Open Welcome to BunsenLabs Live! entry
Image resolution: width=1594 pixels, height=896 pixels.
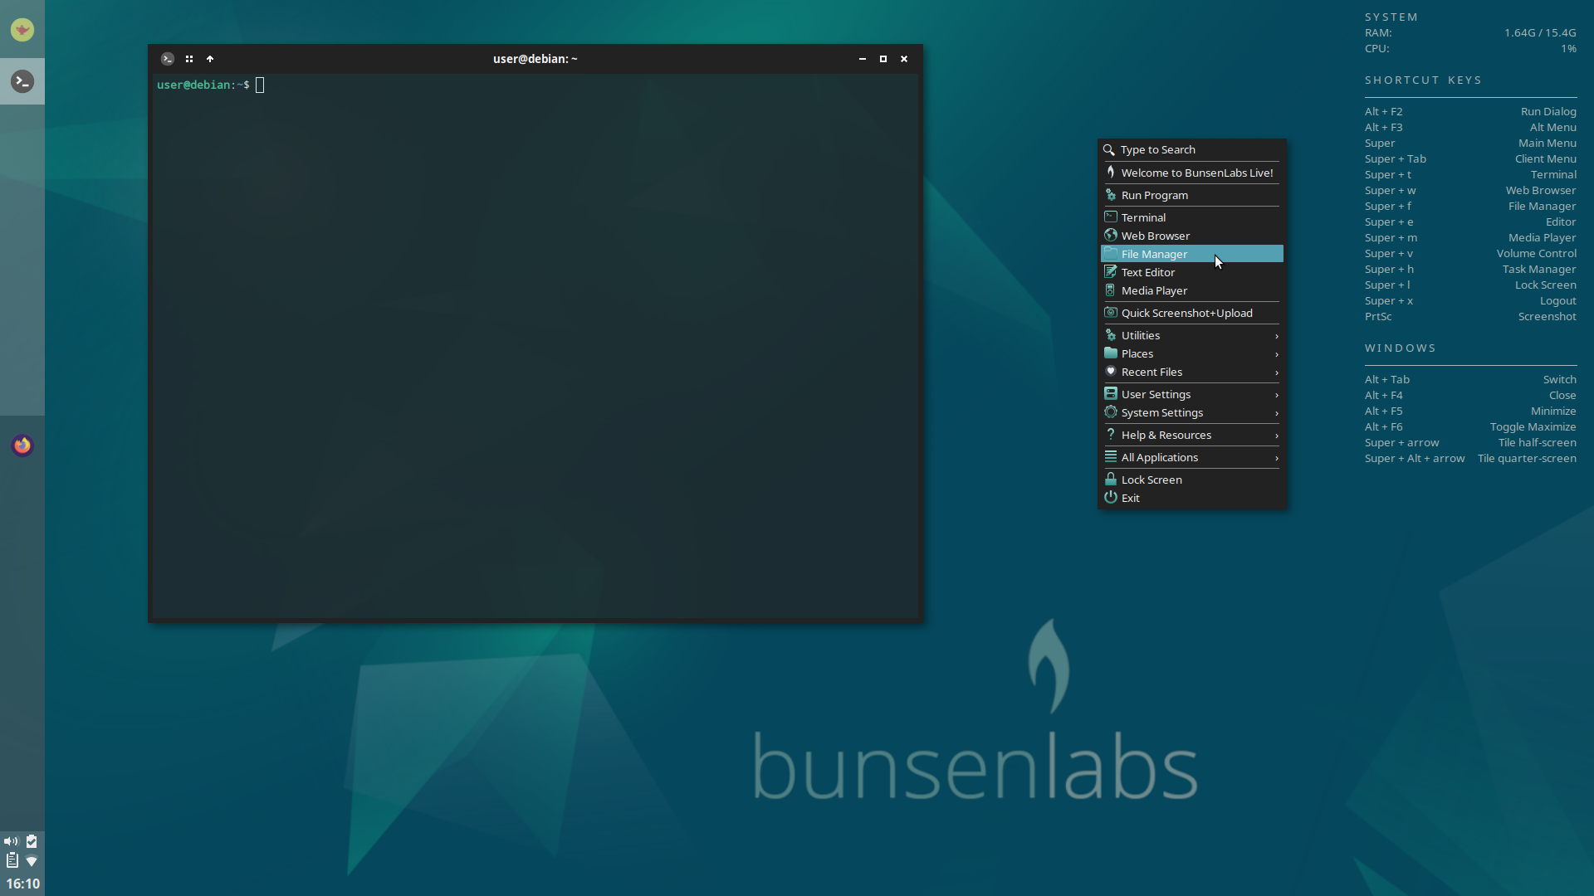(1192, 173)
